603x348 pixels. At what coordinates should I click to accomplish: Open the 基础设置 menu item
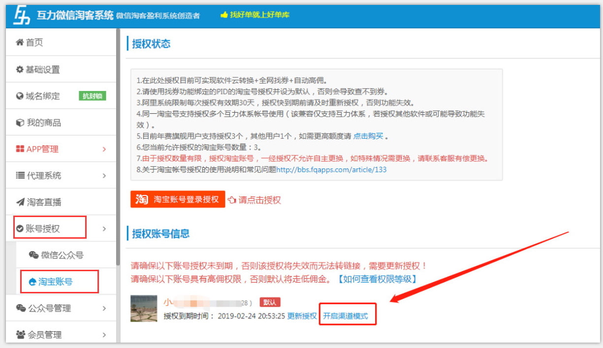(x=61, y=69)
